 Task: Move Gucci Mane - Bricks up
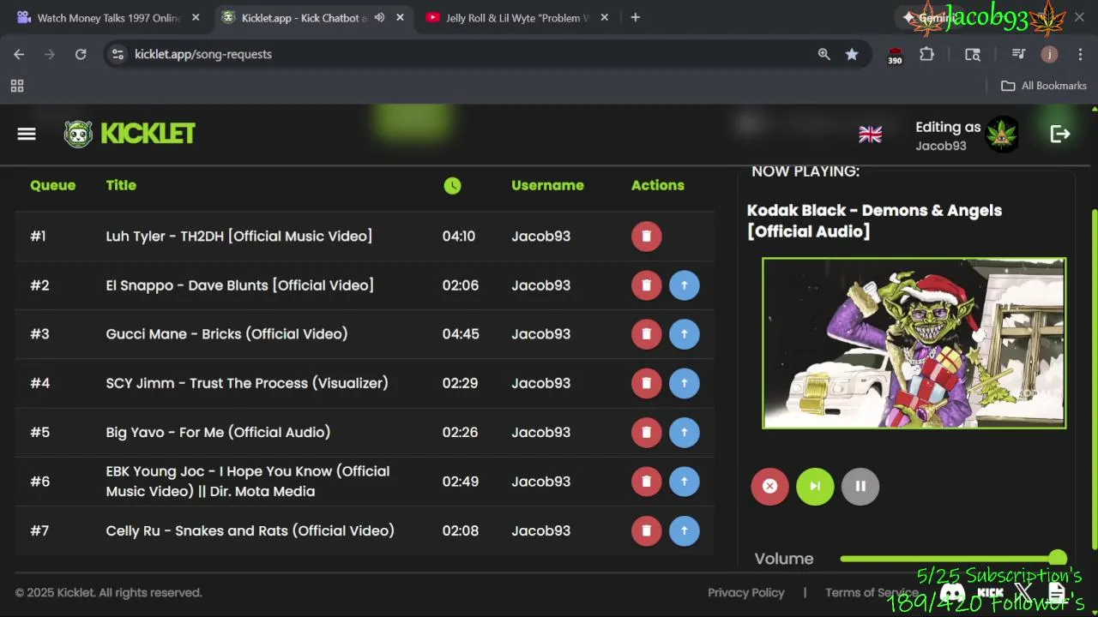click(x=684, y=334)
